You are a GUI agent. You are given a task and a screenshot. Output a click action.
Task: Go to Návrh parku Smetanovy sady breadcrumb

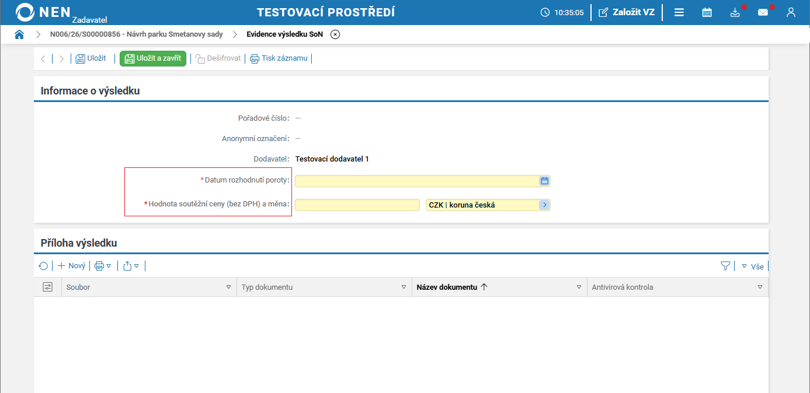click(x=137, y=34)
